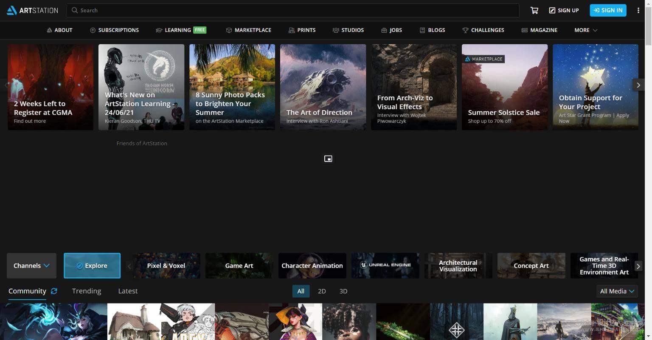The width and height of the screenshot is (652, 340).
Task: Open the Studios page
Action: (348, 30)
